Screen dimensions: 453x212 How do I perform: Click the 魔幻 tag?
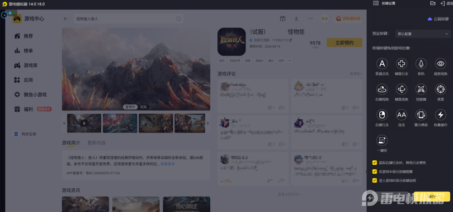(x=271, y=61)
